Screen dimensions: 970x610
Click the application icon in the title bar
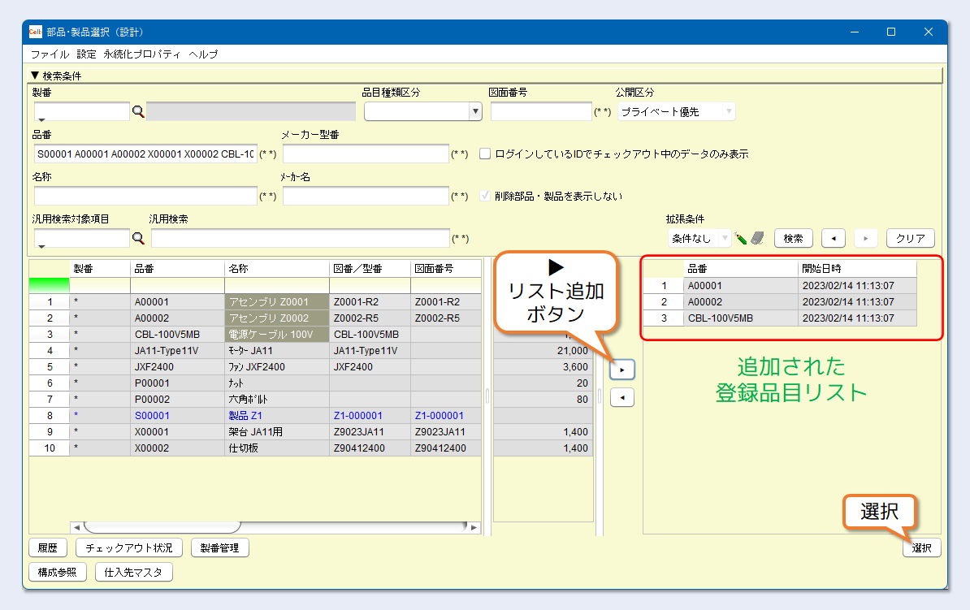[x=36, y=32]
